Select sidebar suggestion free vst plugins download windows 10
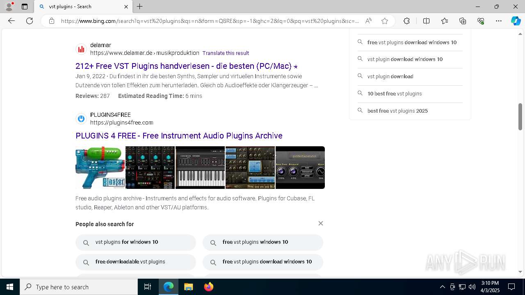The width and height of the screenshot is (525, 295). [x=410, y=42]
